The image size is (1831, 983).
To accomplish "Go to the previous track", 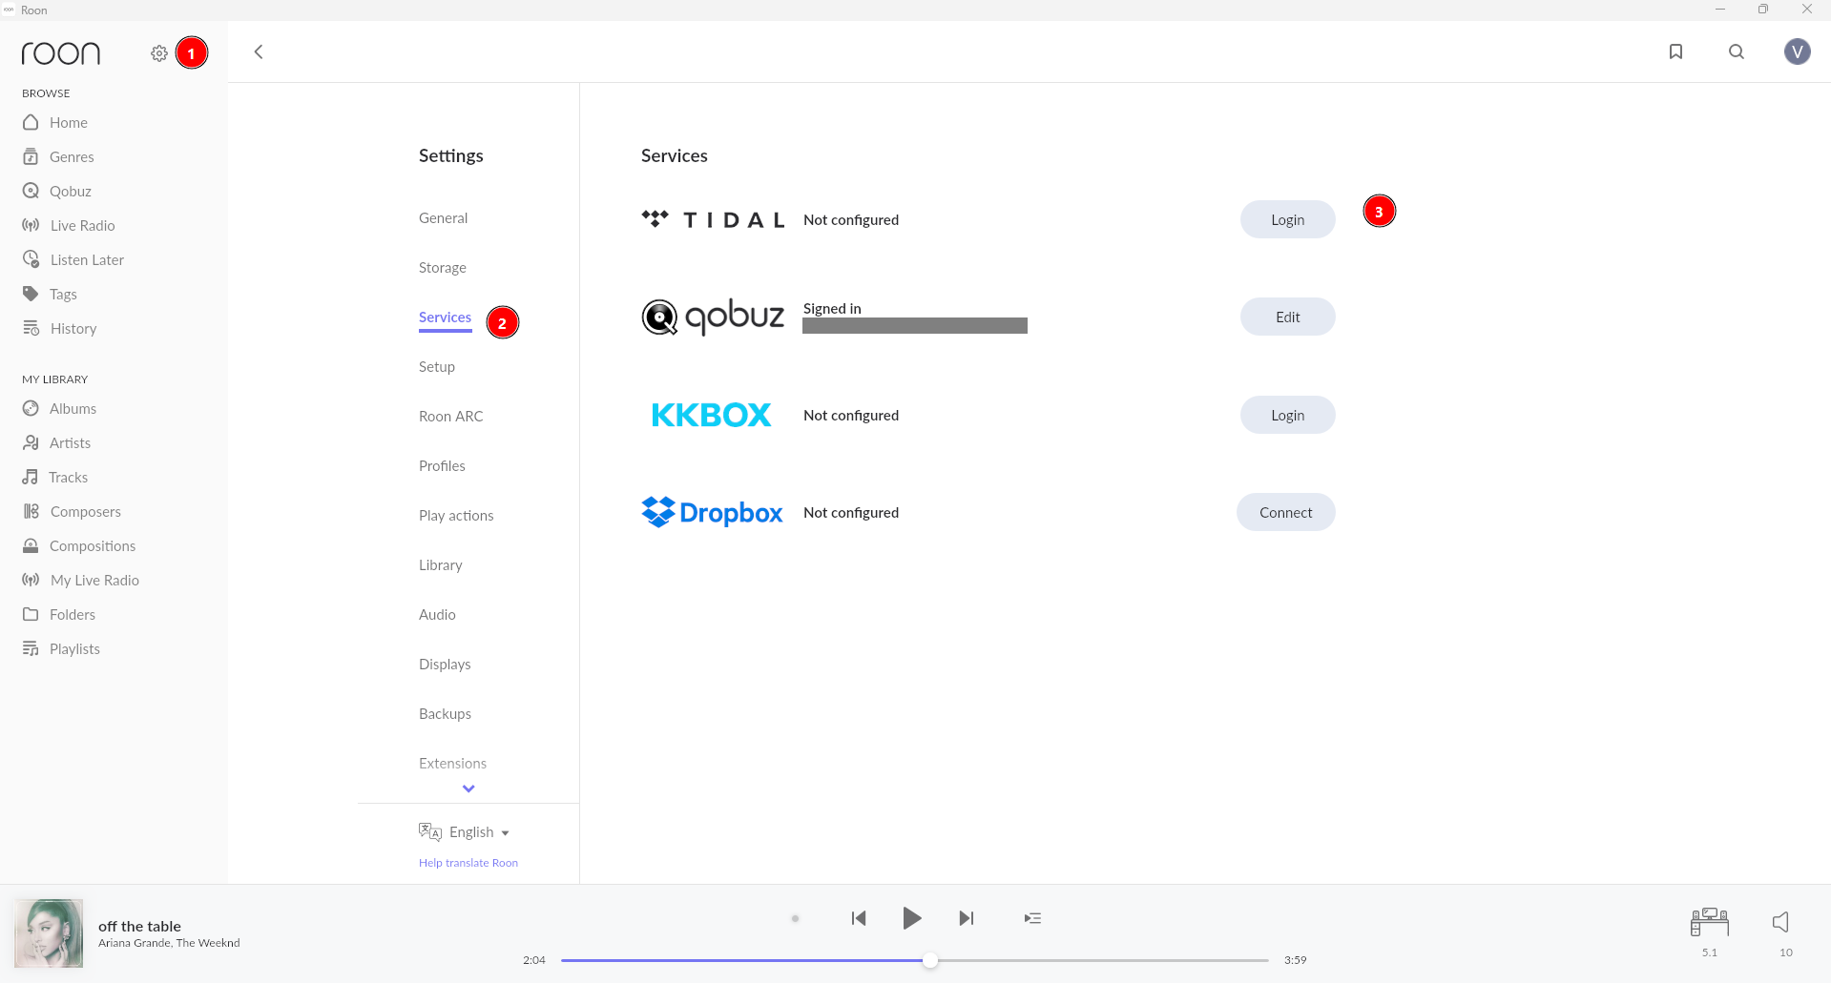I will 859,918.
